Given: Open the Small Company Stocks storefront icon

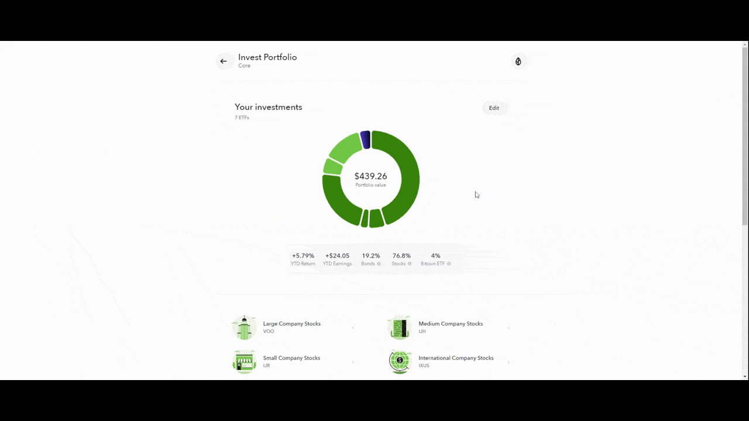Looking at the screenshot, I should (244, 361).
